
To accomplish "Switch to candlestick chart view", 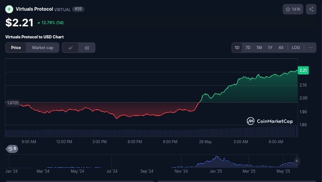I will [87, 48].
